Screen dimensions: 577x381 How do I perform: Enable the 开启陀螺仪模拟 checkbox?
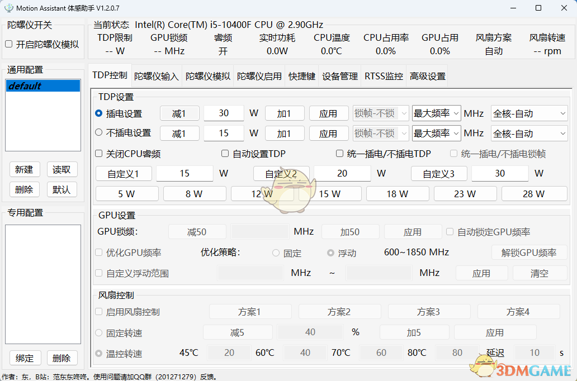[9, 44]
